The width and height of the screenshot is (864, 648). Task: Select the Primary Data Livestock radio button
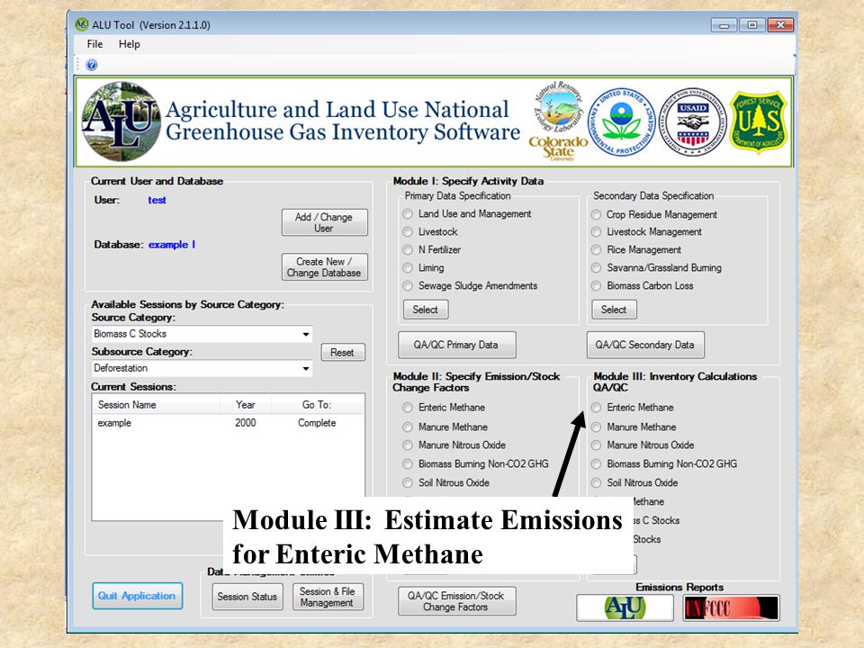click(408, 232)
